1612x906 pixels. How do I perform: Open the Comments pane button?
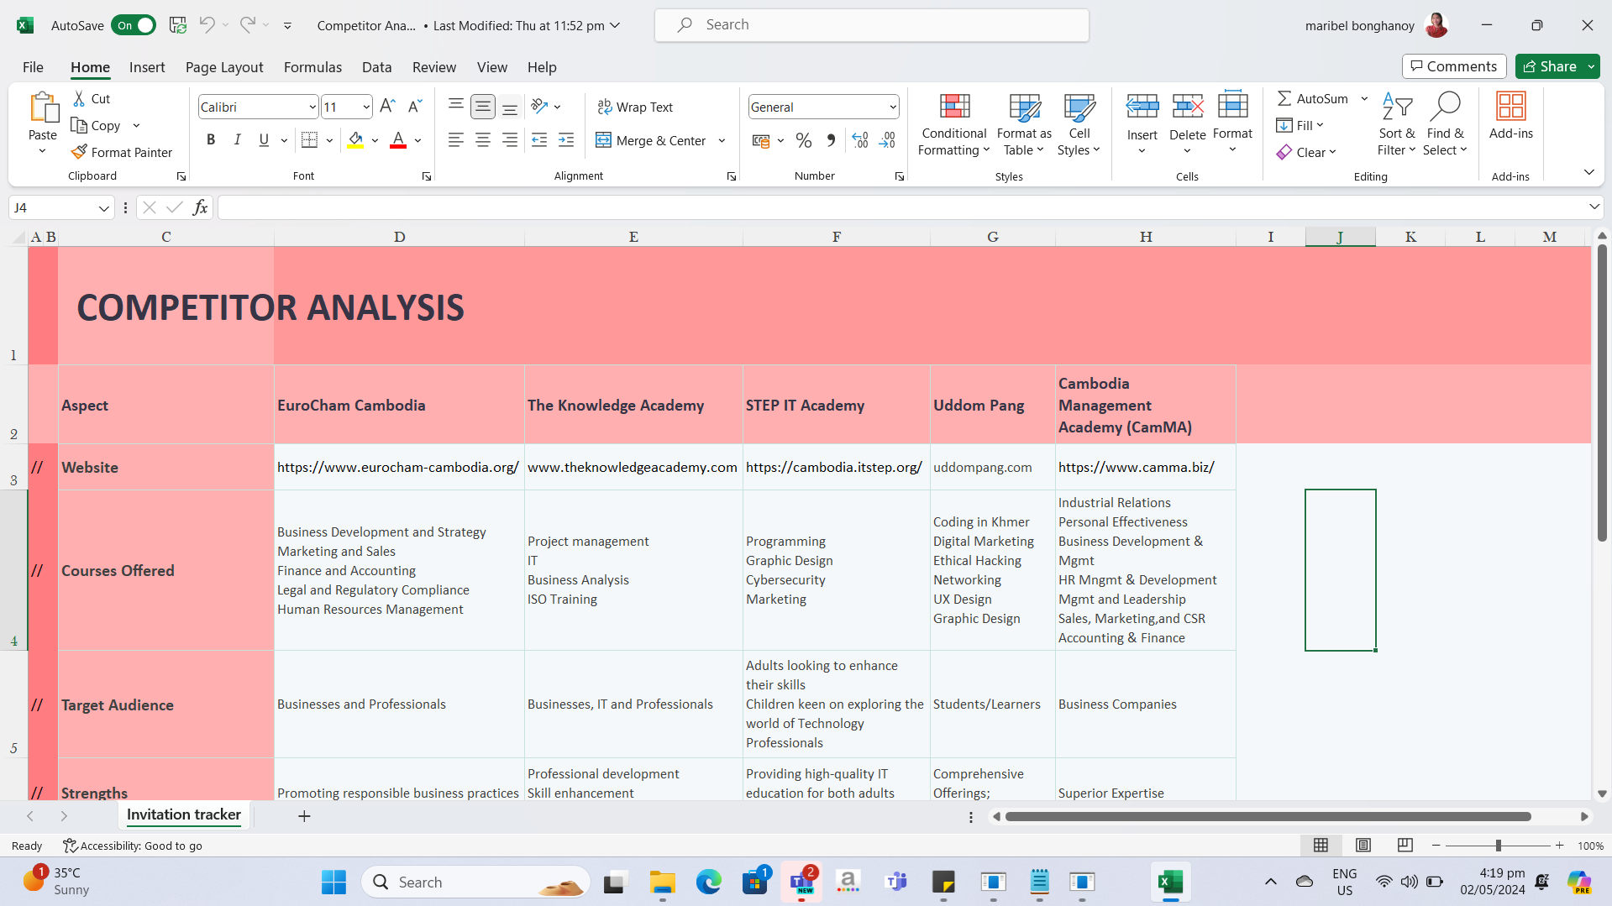1453,66
